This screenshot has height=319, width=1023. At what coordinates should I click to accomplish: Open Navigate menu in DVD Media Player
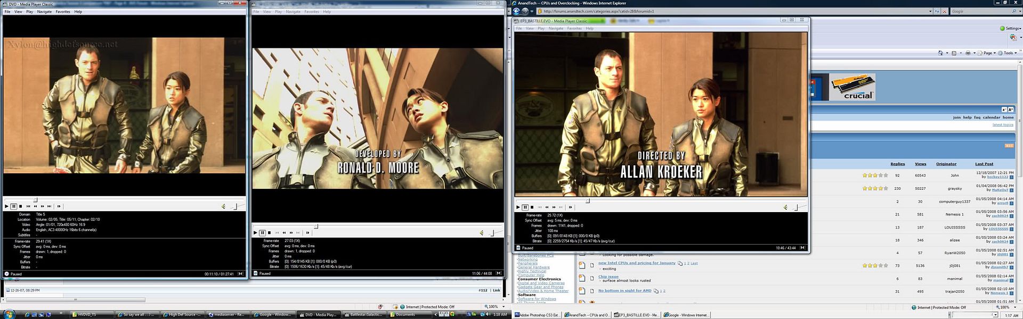44,12
